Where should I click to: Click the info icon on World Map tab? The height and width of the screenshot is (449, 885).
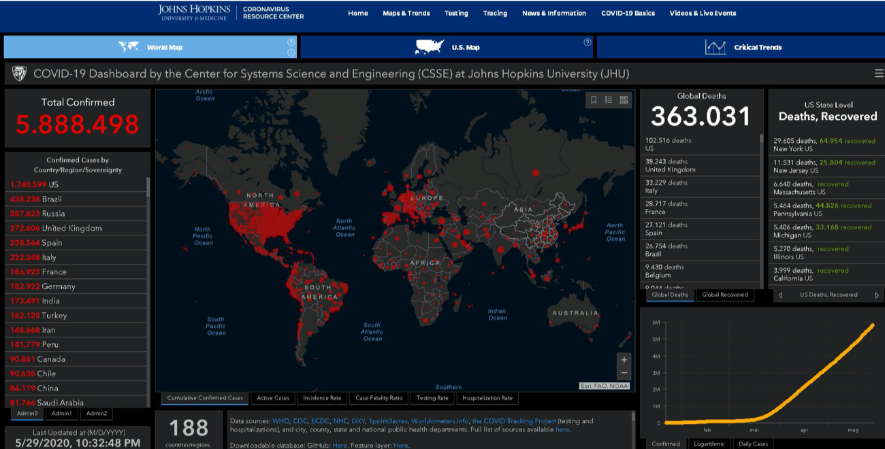[x=291, y=52]
